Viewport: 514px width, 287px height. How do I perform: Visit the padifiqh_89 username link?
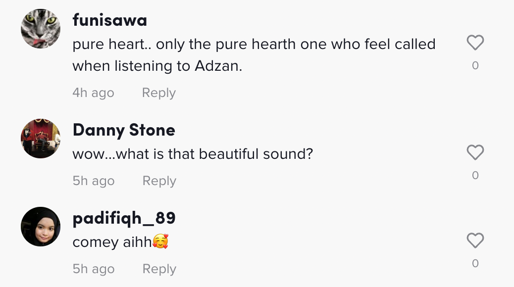pos(124,218)
